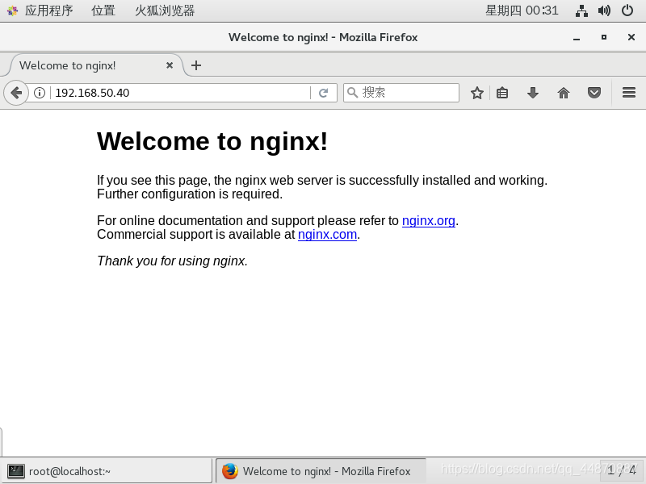This screenshot has height=484, width=646.
Task: Follow the nginx.org link
Action: 429,220
